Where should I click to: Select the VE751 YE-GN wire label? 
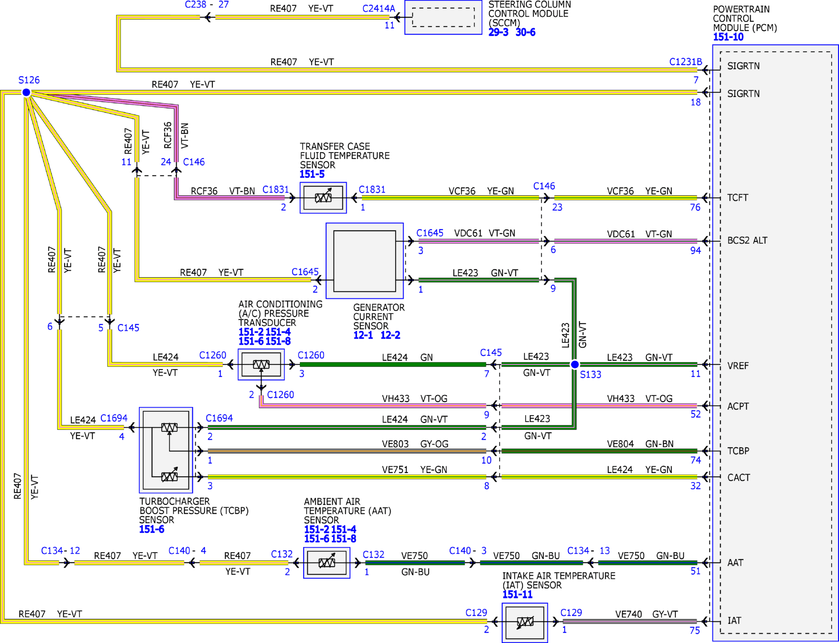coord(415,470)
